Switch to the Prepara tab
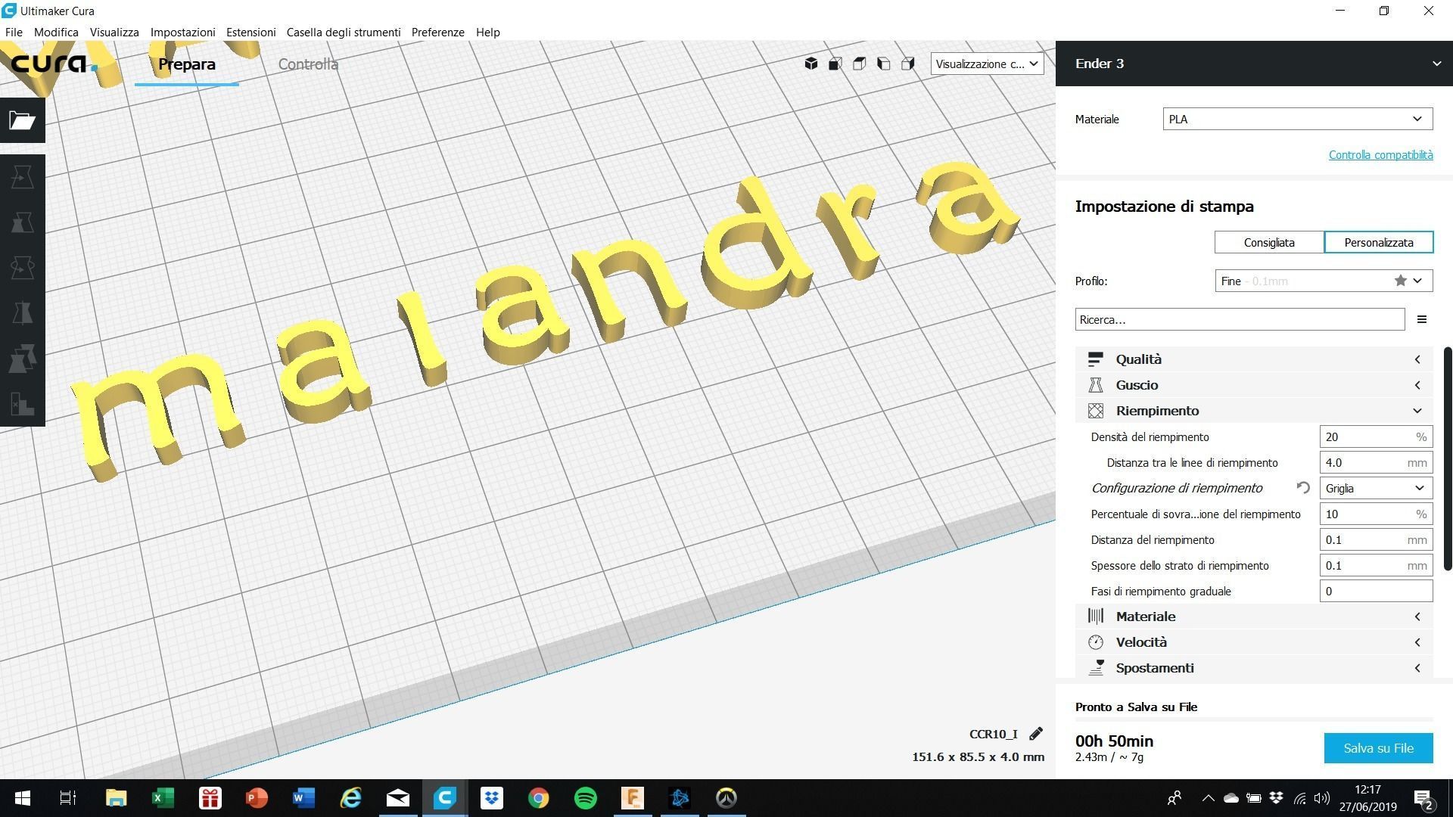1453x817 pixels. [187, 64]
